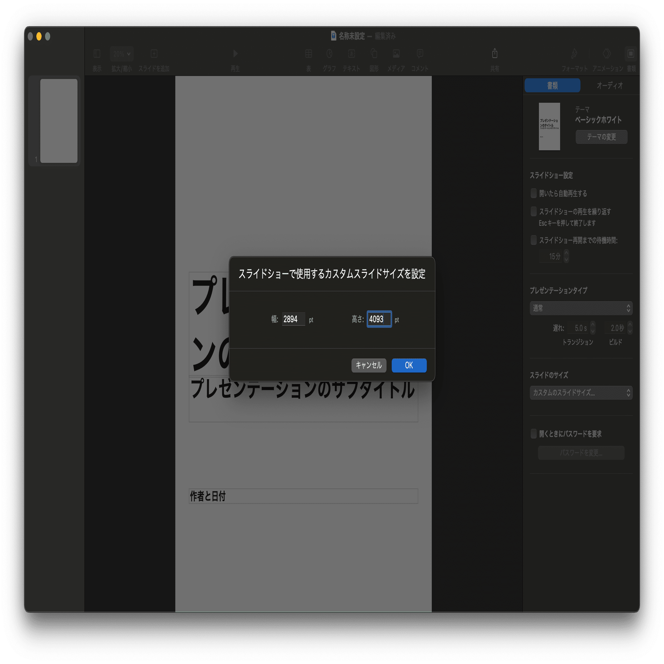The height and width of the screenshot is (664, 664).
Task: Open the 共有 share icon
Action: tap(495, 53)
